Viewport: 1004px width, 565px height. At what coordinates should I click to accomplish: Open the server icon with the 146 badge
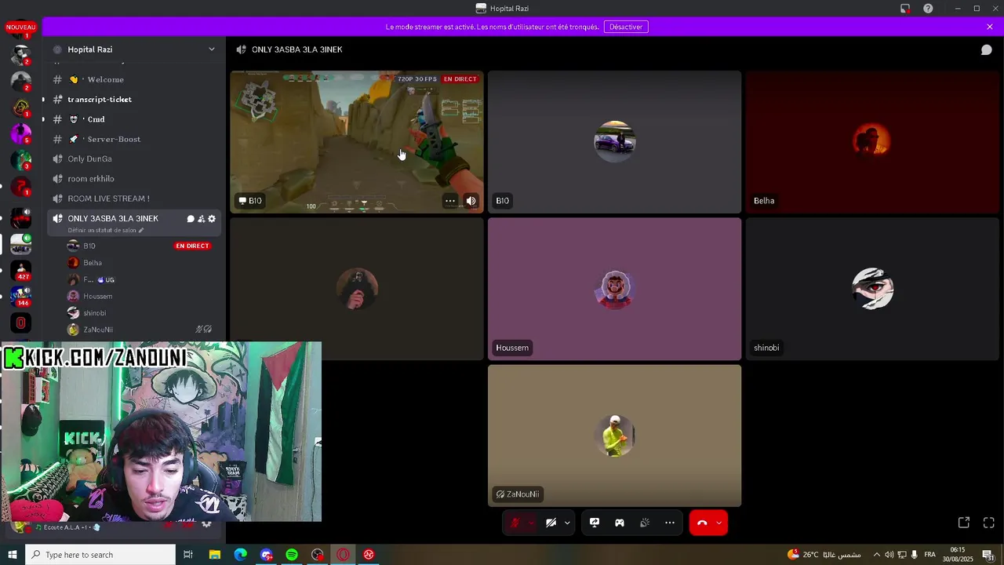coord(21,296)
